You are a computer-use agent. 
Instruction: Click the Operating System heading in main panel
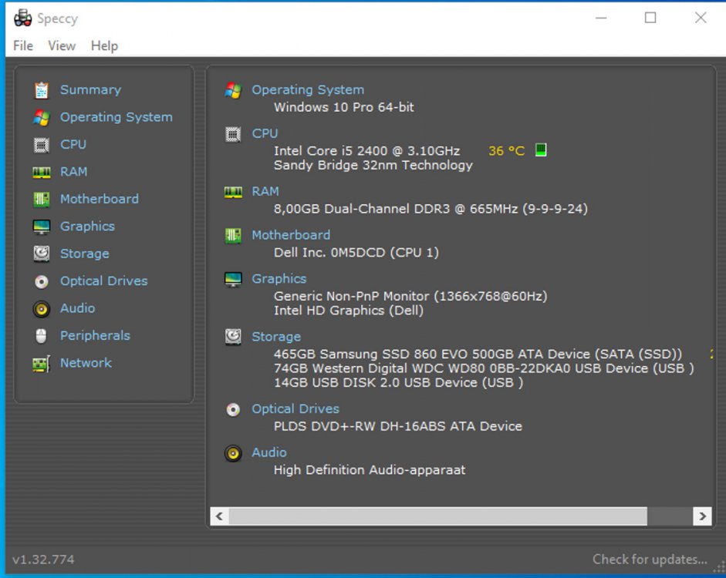click(x=308, y=89)
